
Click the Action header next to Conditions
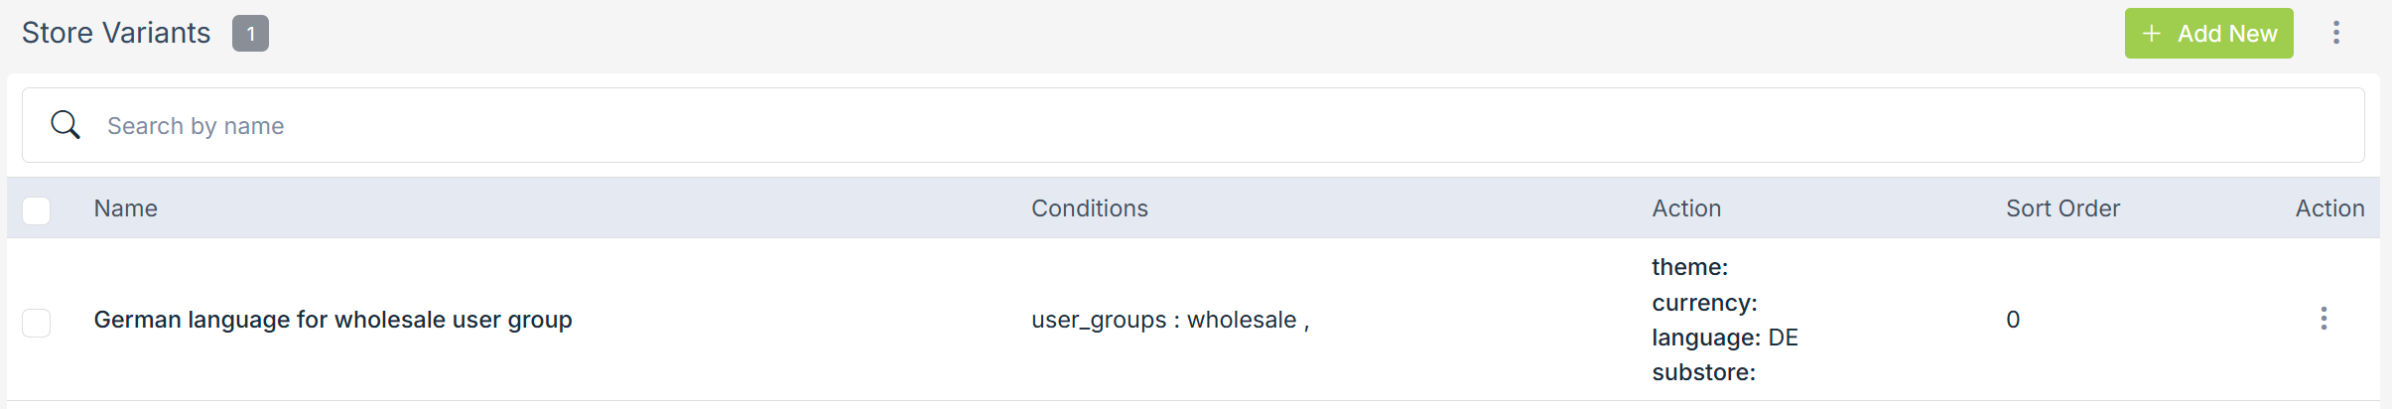point(1686,208)
